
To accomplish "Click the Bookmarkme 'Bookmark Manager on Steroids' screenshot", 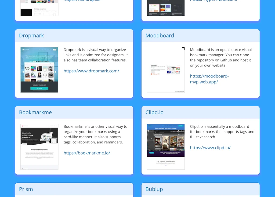I will 39,146.
